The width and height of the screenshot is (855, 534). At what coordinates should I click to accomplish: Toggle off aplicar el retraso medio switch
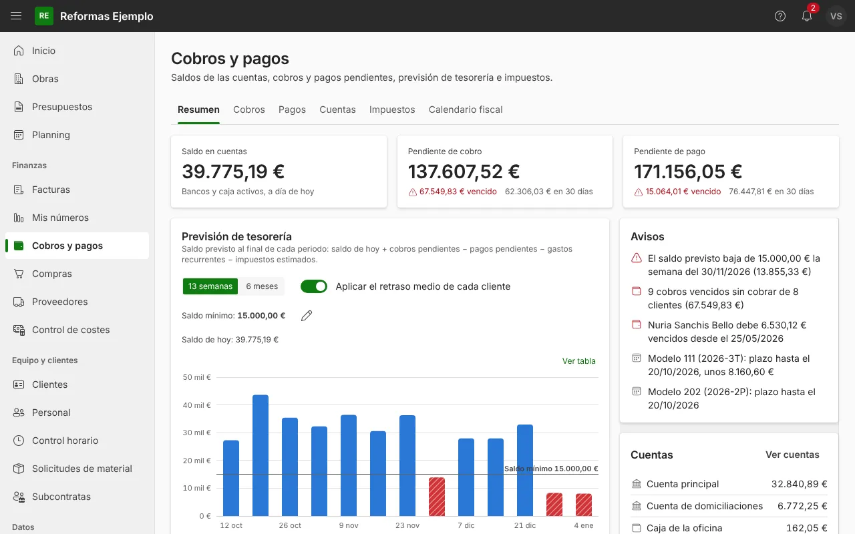click(314, 286)
